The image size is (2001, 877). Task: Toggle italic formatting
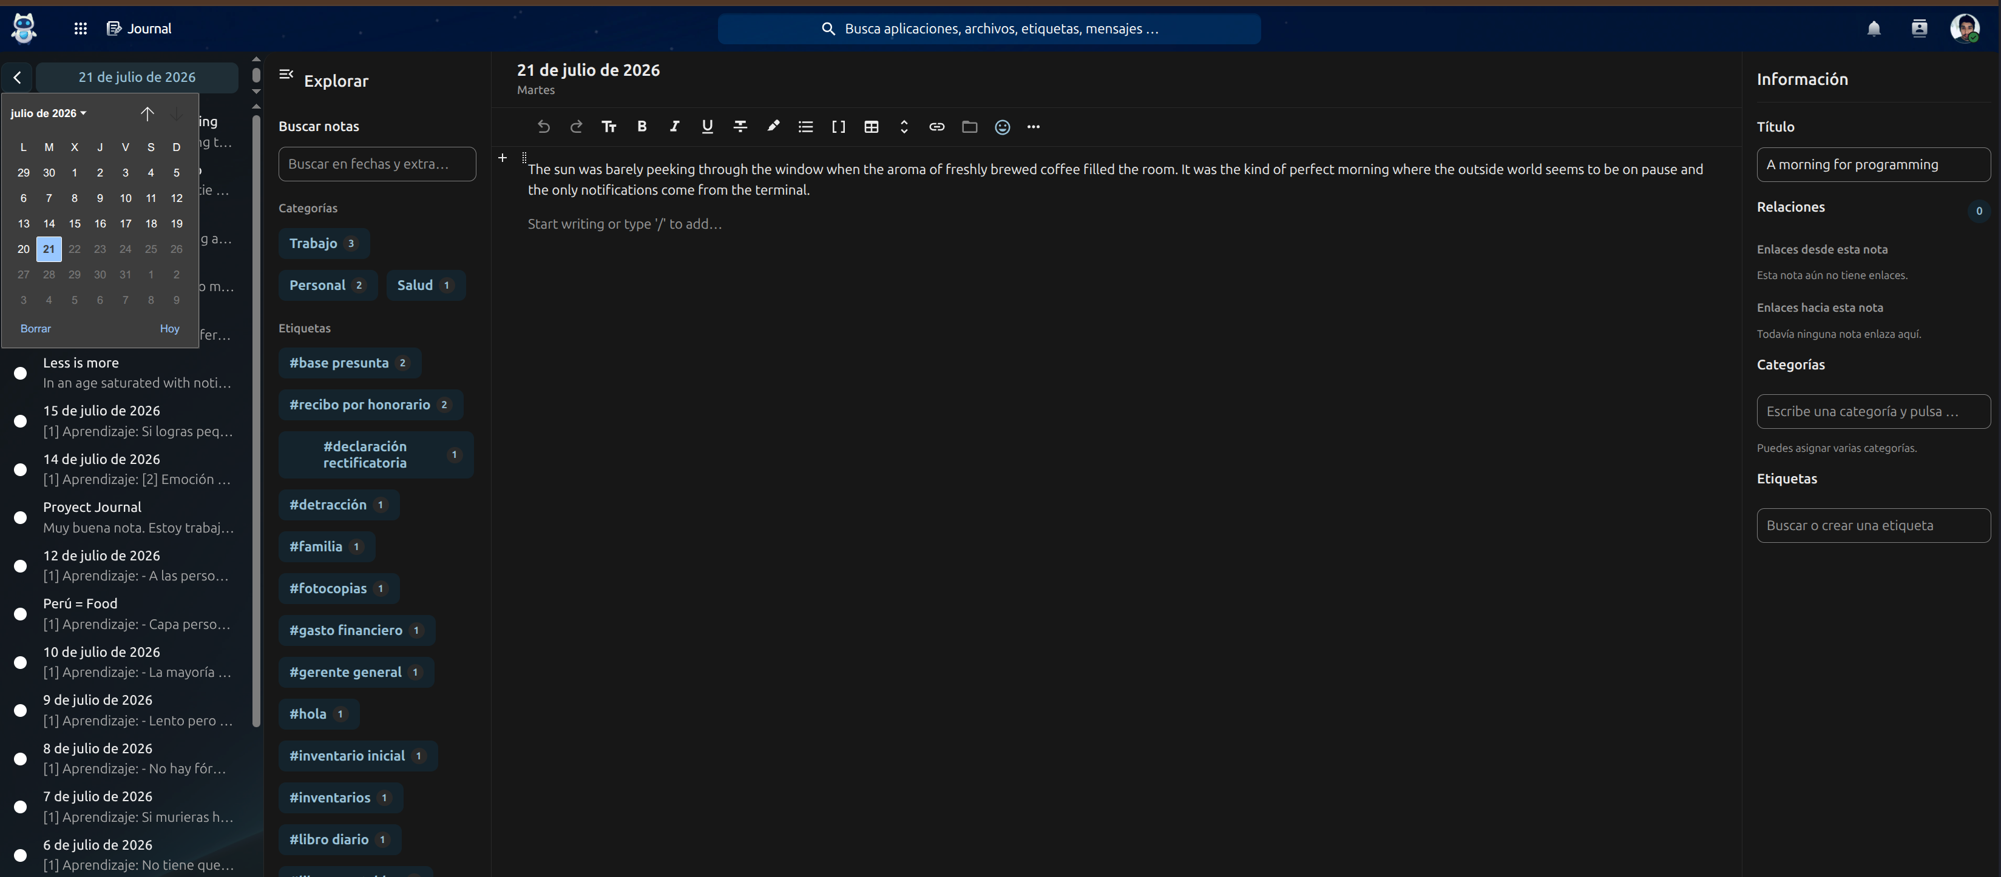tap(674, 127)
